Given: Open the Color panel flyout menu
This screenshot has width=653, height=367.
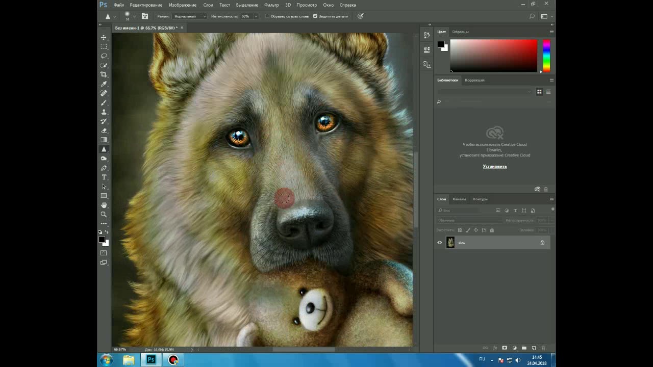Looking at the screenshot, I should [551, 32].
